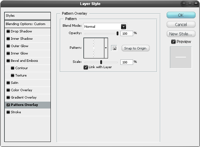Click the Snap to Origin button
Screen dimensions: 200x147
pos(135,48)
